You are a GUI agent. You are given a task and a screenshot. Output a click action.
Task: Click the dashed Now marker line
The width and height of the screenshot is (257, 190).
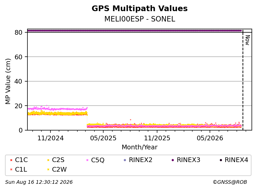pos(243,80)
